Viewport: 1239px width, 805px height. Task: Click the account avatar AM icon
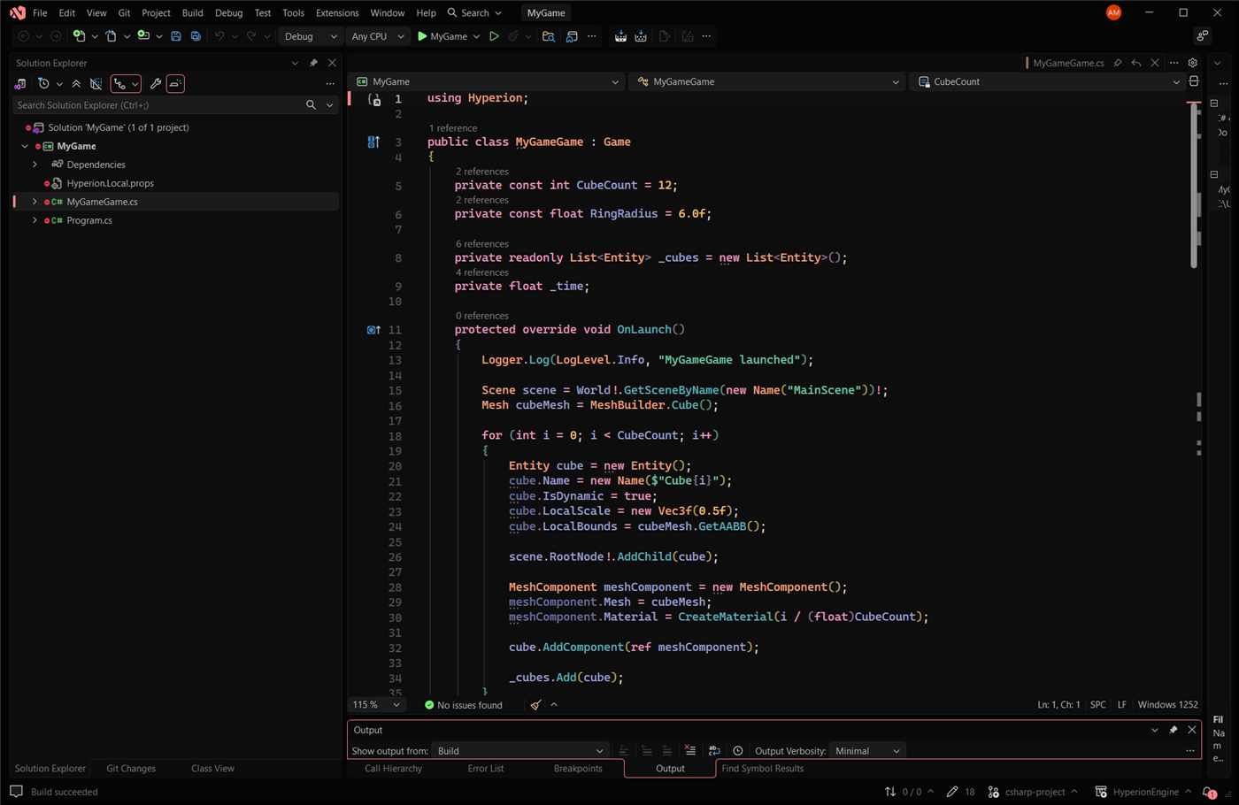click(x=1113, y=12)
